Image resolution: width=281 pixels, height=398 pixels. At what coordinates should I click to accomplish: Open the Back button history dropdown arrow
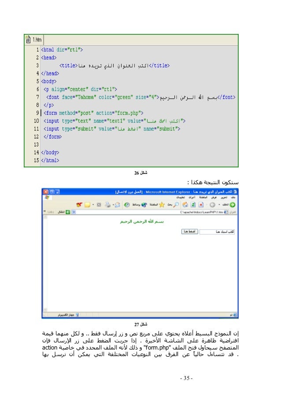(219, 205)
